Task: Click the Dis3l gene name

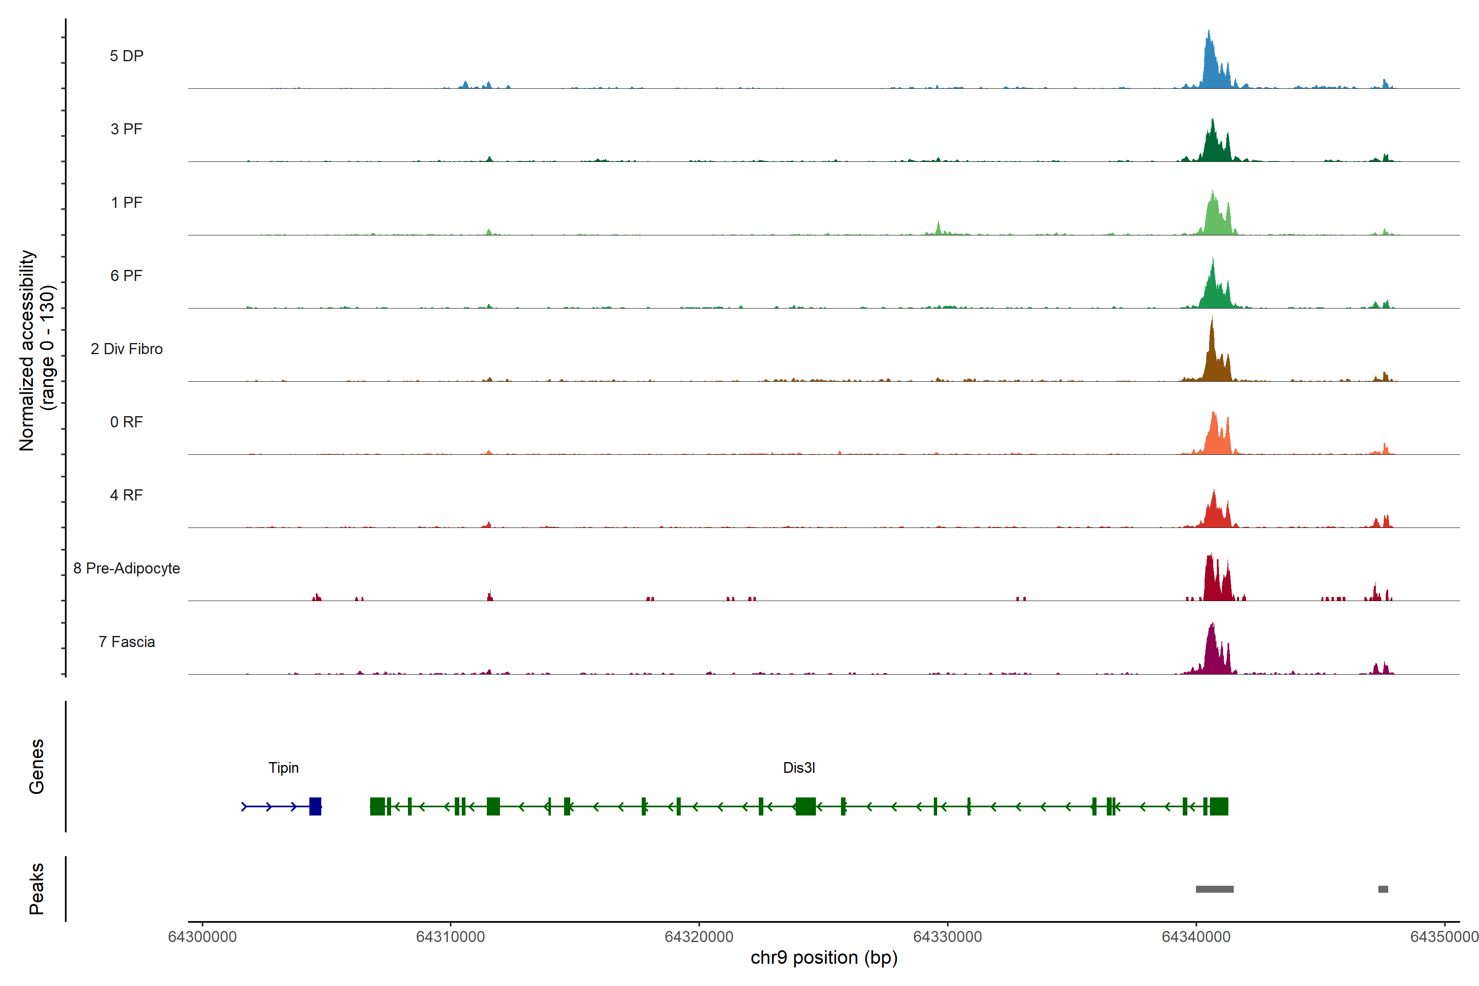Action: [799, 768]
